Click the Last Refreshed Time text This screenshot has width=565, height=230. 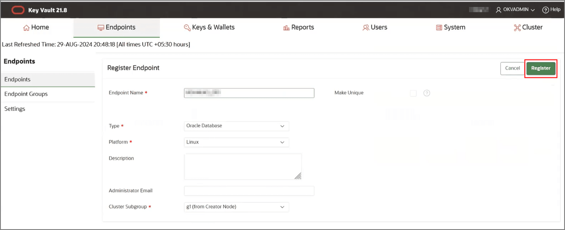point(96,44)
